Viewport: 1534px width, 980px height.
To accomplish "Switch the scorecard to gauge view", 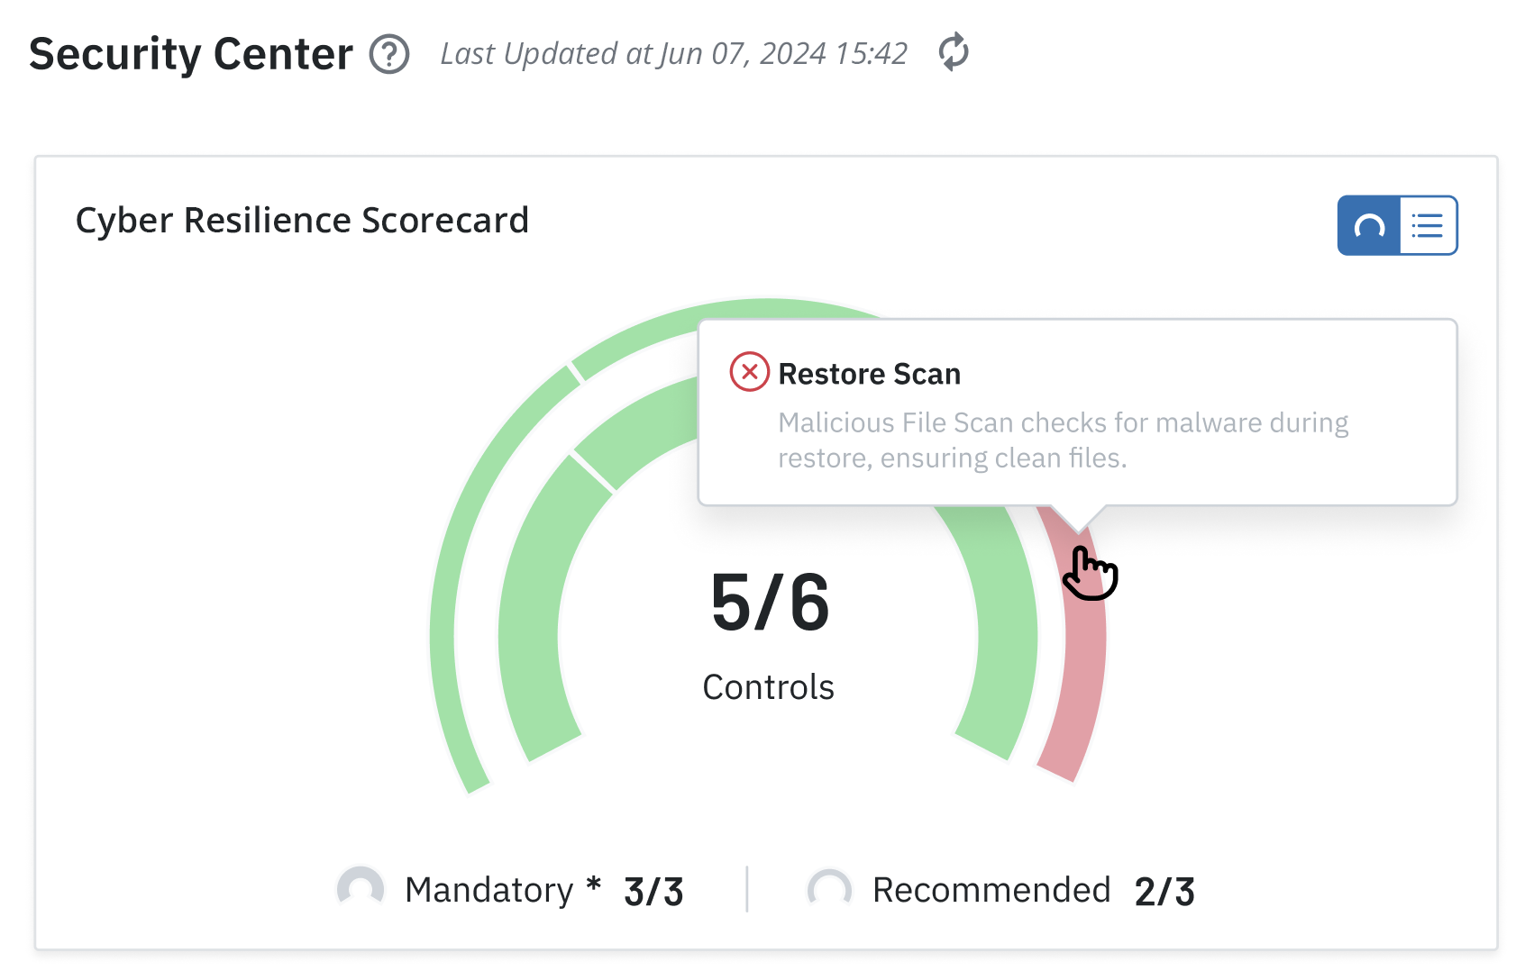I will point(1368,225).
